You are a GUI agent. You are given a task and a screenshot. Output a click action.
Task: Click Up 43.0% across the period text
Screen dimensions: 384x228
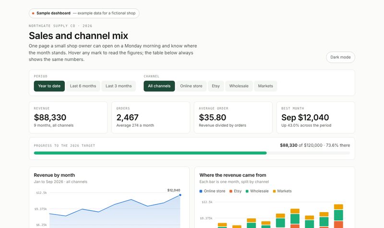(x=306, y=125)
